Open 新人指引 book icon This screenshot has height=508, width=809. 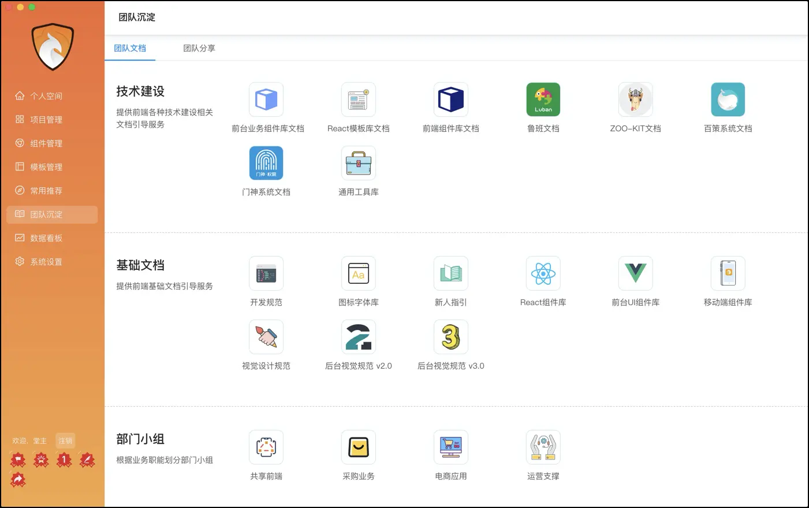pyautogui.click(x=451, y=273)
